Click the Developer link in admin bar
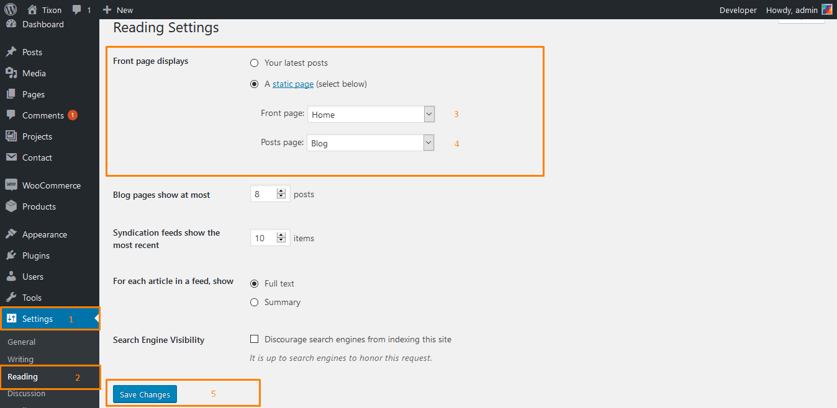This screenshot has height=408, width=837. pyautogui.click(x=738, y=10)
